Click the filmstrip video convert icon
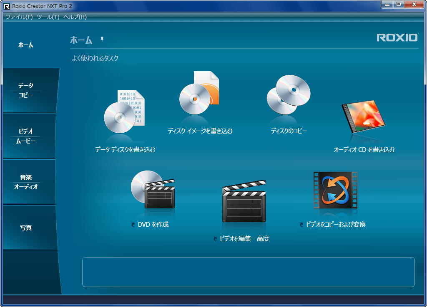This screenshot has height=307, width=427. click(335, 190)
